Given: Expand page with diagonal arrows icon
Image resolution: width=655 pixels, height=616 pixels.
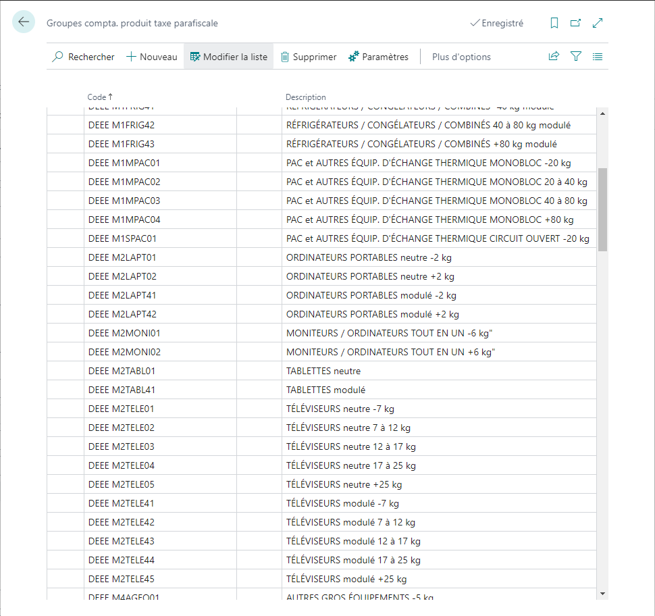Looking at the screenshot, I should coord(598,23).
